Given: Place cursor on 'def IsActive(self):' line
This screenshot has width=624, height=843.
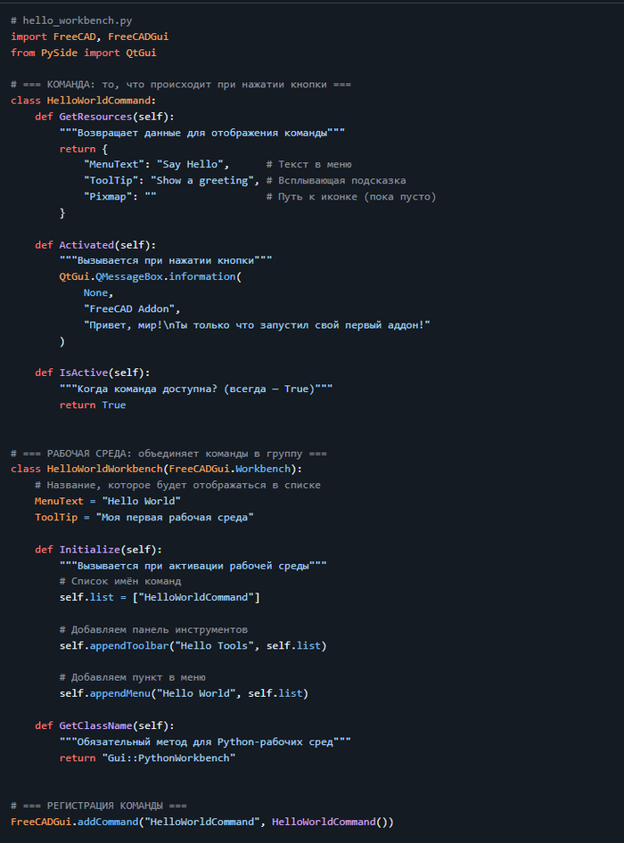Looking at the screenshot, I should click(92, 372).
